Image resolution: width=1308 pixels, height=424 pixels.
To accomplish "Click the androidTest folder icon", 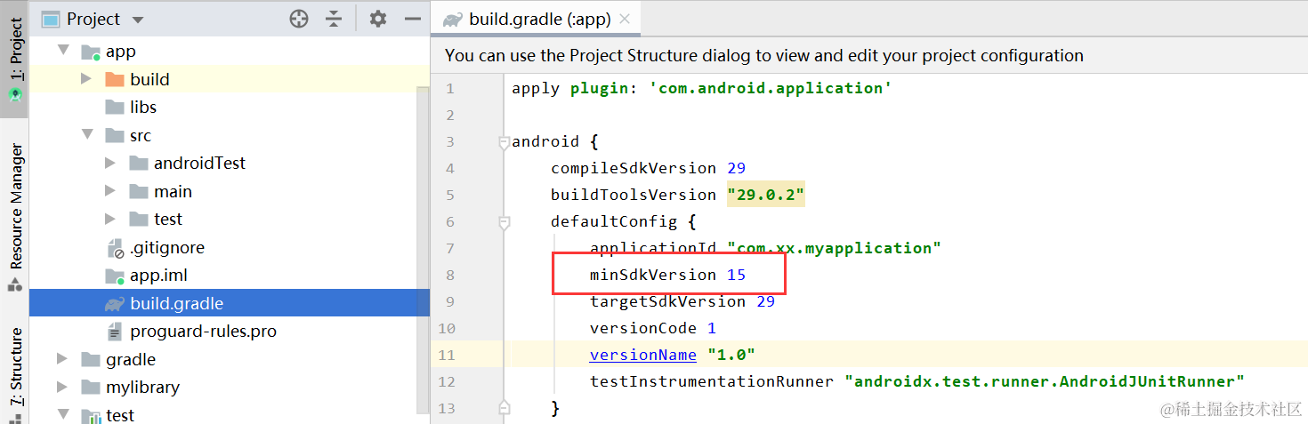I will 139,164.
